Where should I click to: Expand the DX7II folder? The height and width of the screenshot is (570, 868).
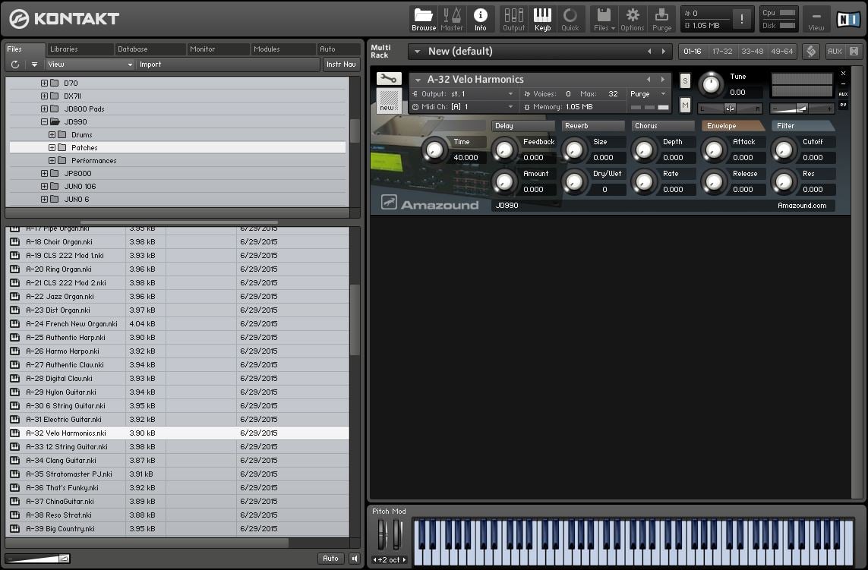pos(44,96)
